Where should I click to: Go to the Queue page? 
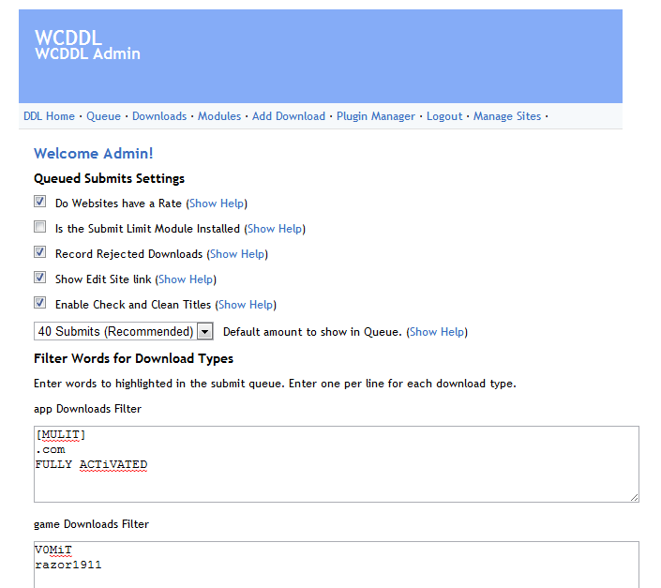pyautogui.click(x=103, y=116)
